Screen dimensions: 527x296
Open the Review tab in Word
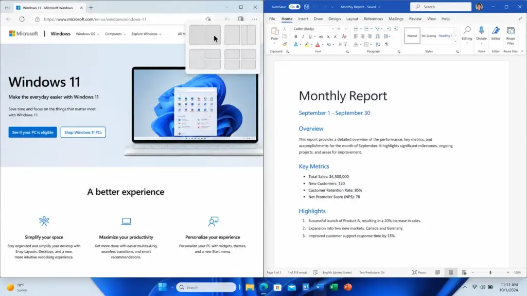tap(415, 19)
